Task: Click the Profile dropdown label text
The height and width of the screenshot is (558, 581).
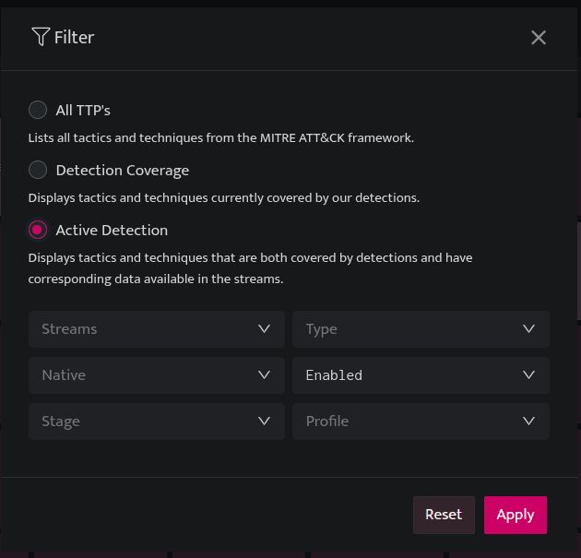Action: (x=327, y=421)
